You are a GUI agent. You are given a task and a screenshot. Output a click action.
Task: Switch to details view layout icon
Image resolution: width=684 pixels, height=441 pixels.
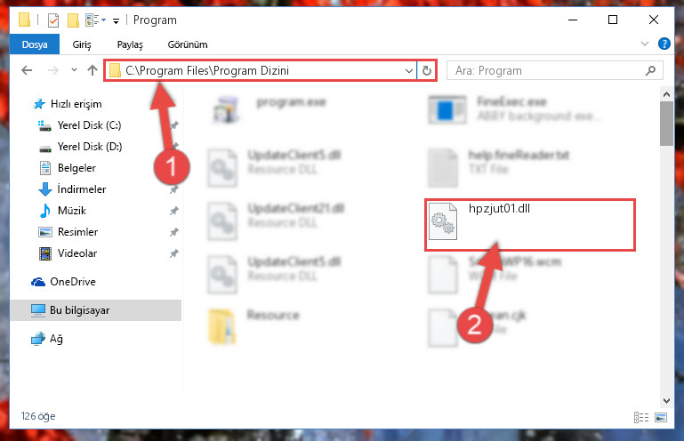(x=640, y=418)
